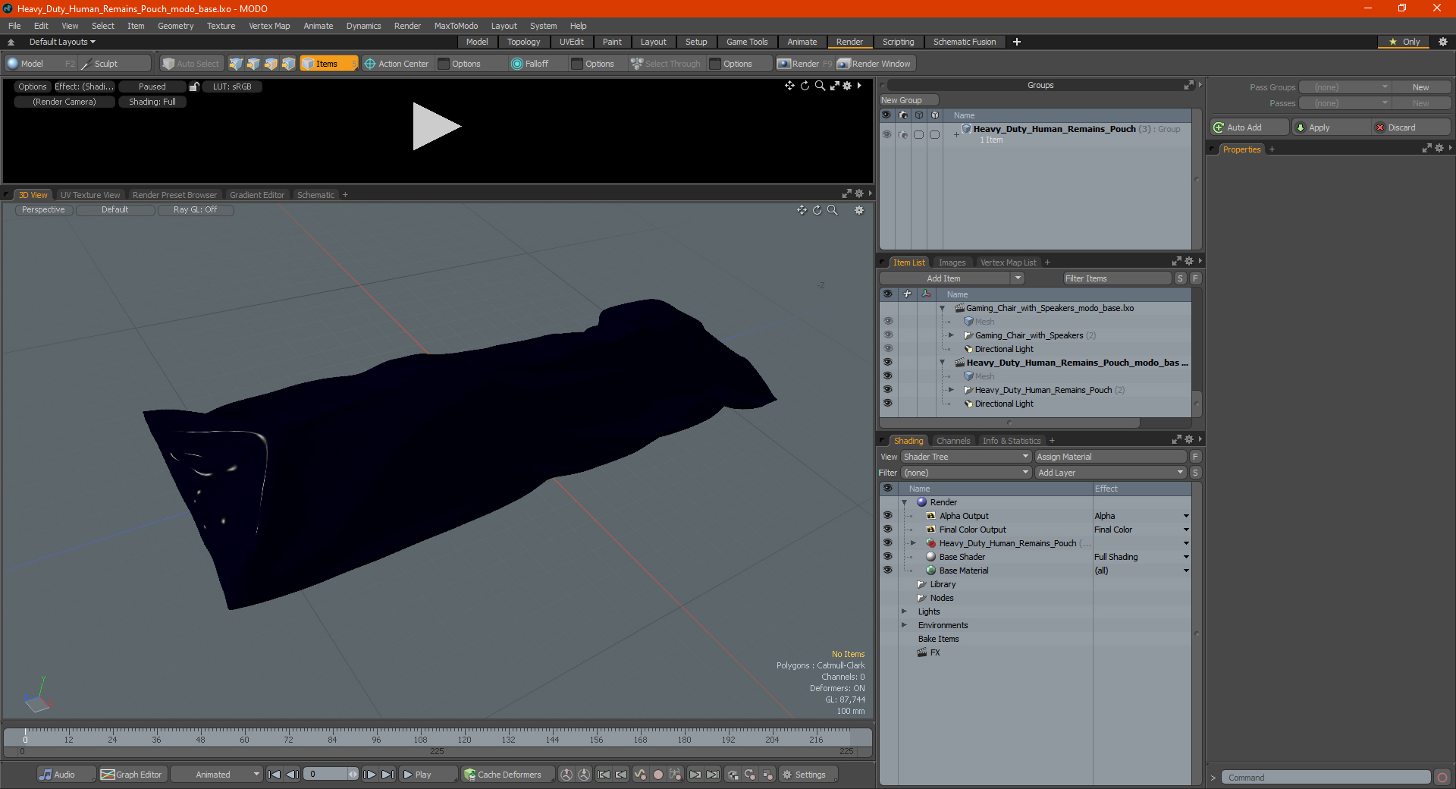
Task: Switch to Images tab
Action: (x=952, y=262)
